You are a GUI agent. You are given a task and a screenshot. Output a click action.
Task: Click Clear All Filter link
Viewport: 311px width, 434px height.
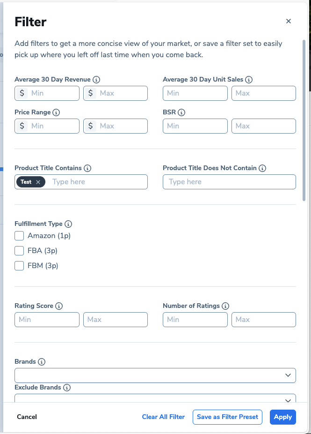point(163,417)
